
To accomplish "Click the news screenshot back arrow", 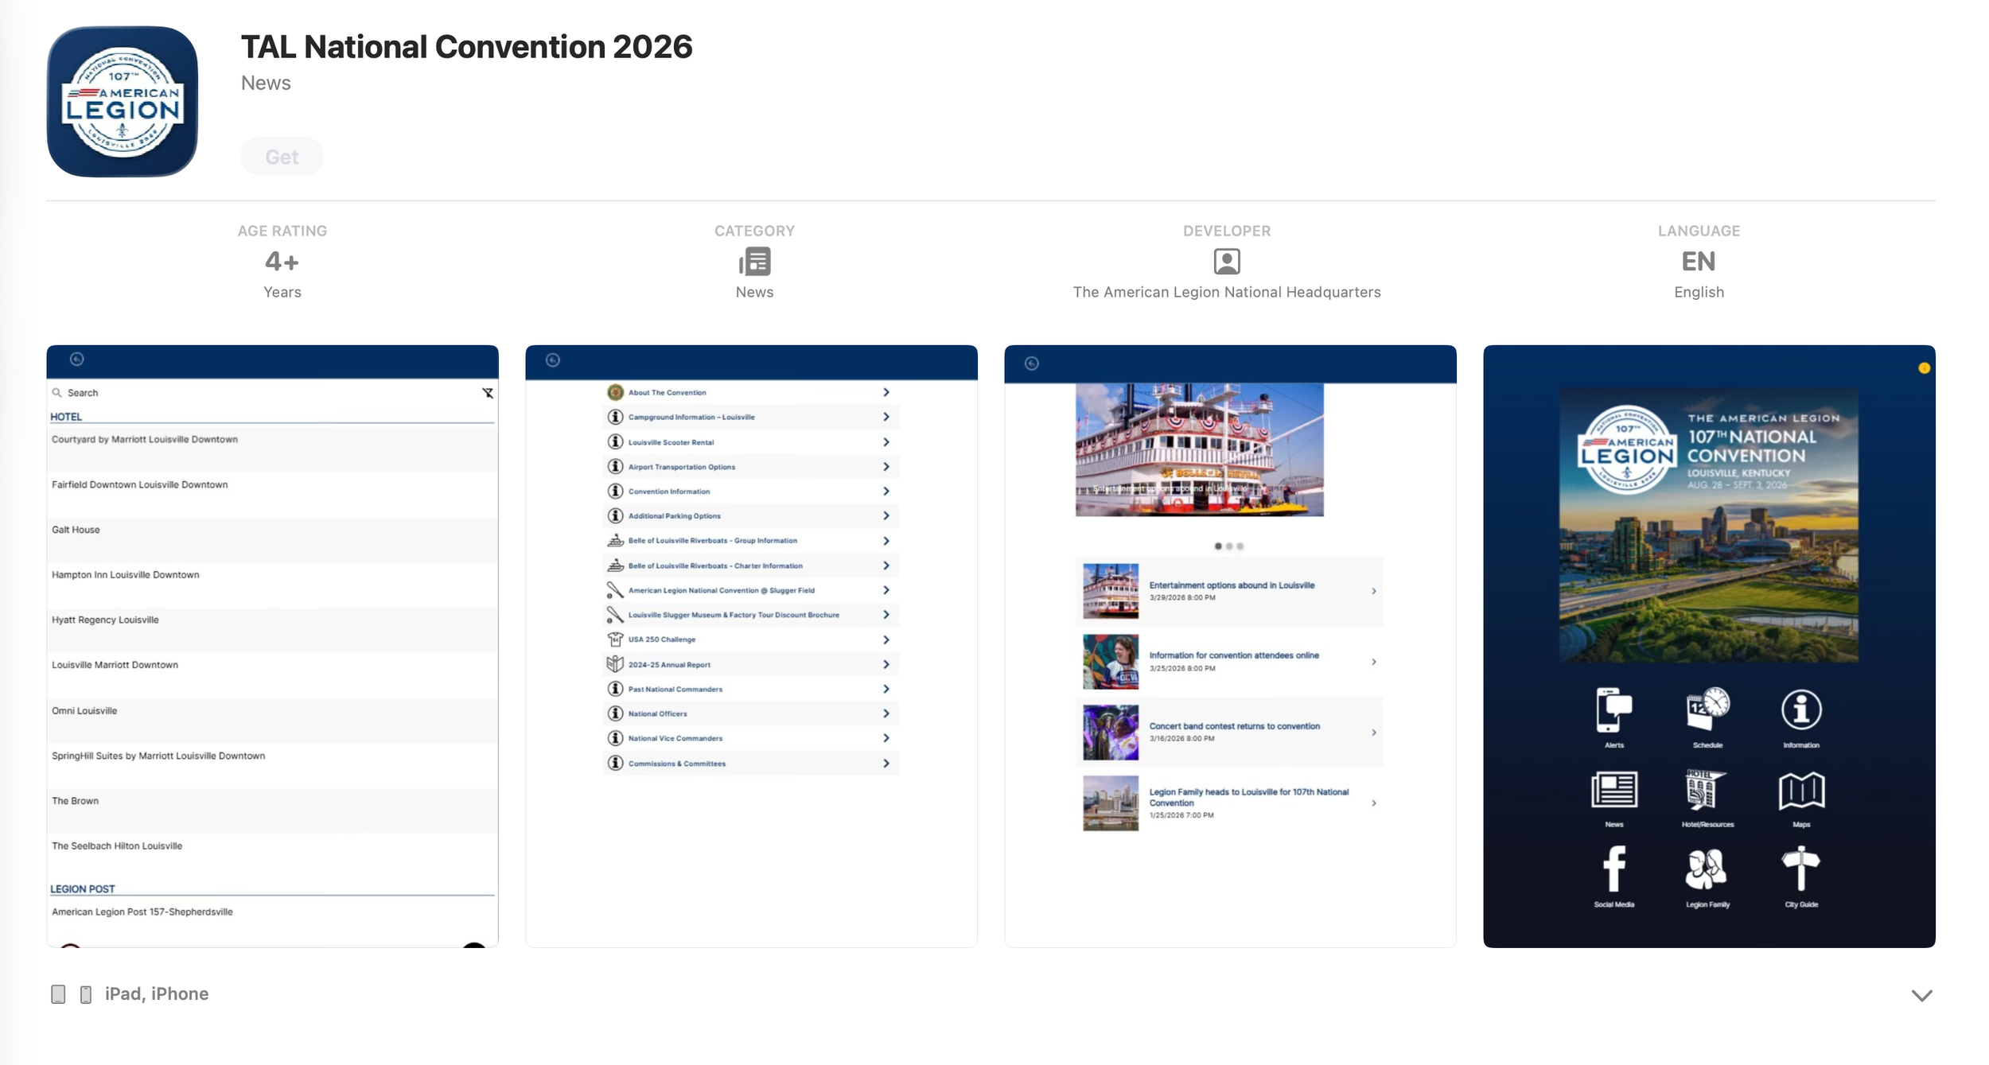I will [1032, 363].
